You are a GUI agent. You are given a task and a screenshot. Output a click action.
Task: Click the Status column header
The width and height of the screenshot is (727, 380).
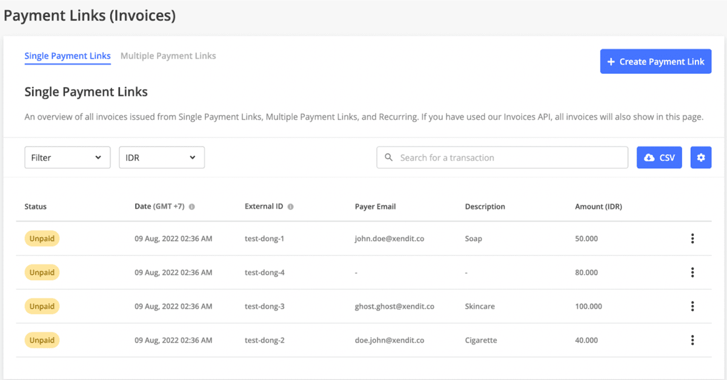pos(36,206)
